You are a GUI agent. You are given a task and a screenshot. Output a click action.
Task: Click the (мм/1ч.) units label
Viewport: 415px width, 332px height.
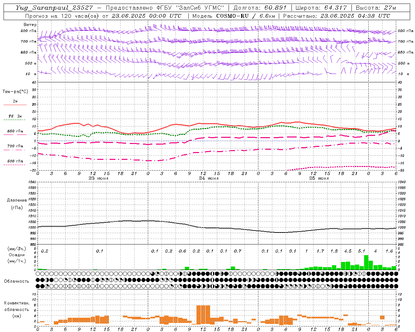(17, 261)
